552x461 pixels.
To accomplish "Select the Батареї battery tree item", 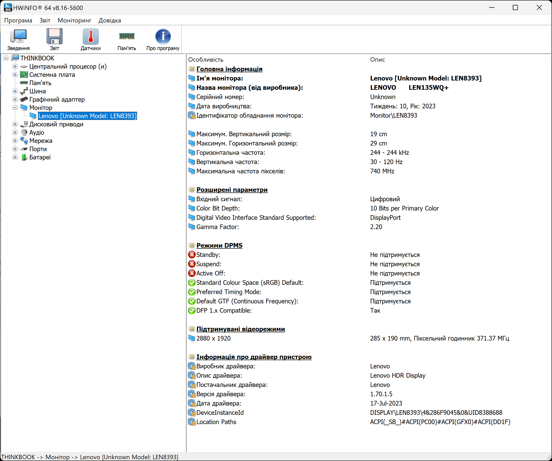I will tap(40, 157).
